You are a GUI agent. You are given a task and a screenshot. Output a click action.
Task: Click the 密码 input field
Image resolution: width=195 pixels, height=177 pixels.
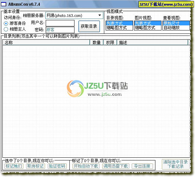[x=60, y=30]
